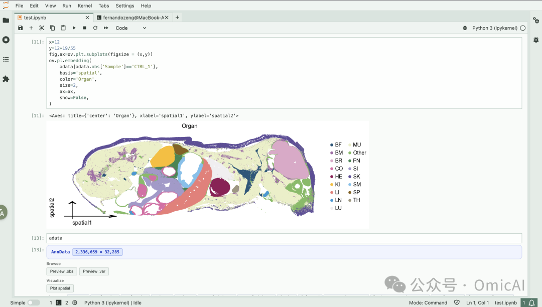Click the Python 3 (ipykernel) kernel name
Viewport: 542px width, 307px height.
tap(495, 28)
